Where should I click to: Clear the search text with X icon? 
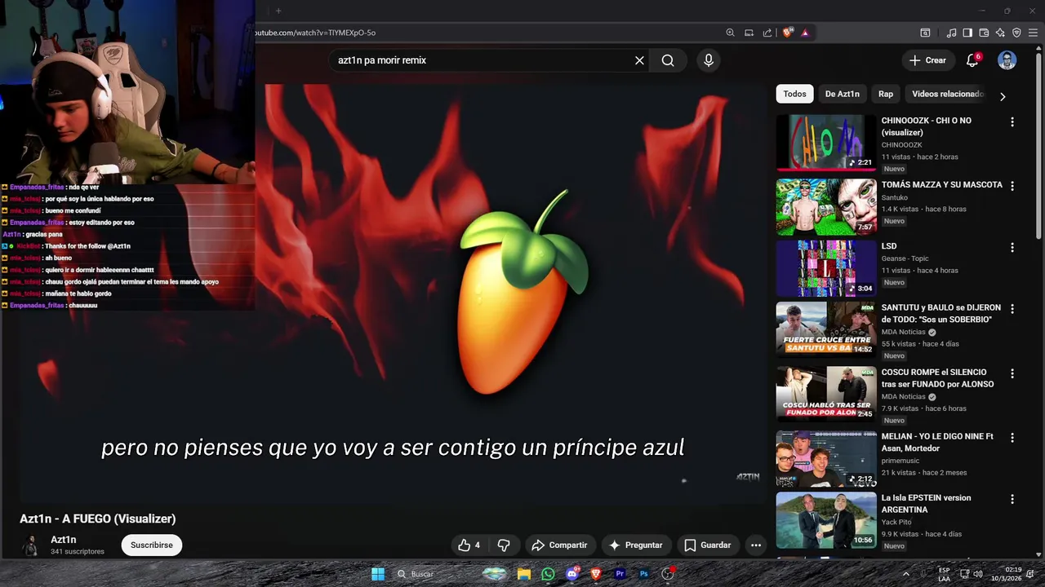pyautogui.click(x=639, y=60)
